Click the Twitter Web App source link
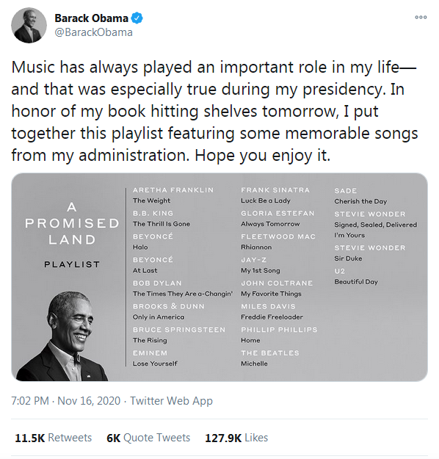The width and height of the screenshot is (439, 459). [171, 400]
